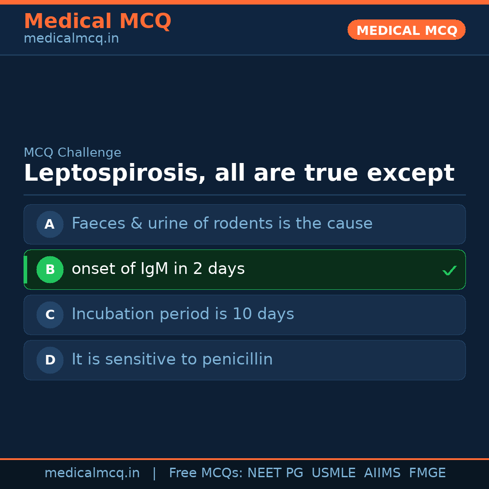Click the orange MEDICAL MCQ badge
The width and height of the screenshot is (489, 489).
click(x=406, y=30)
